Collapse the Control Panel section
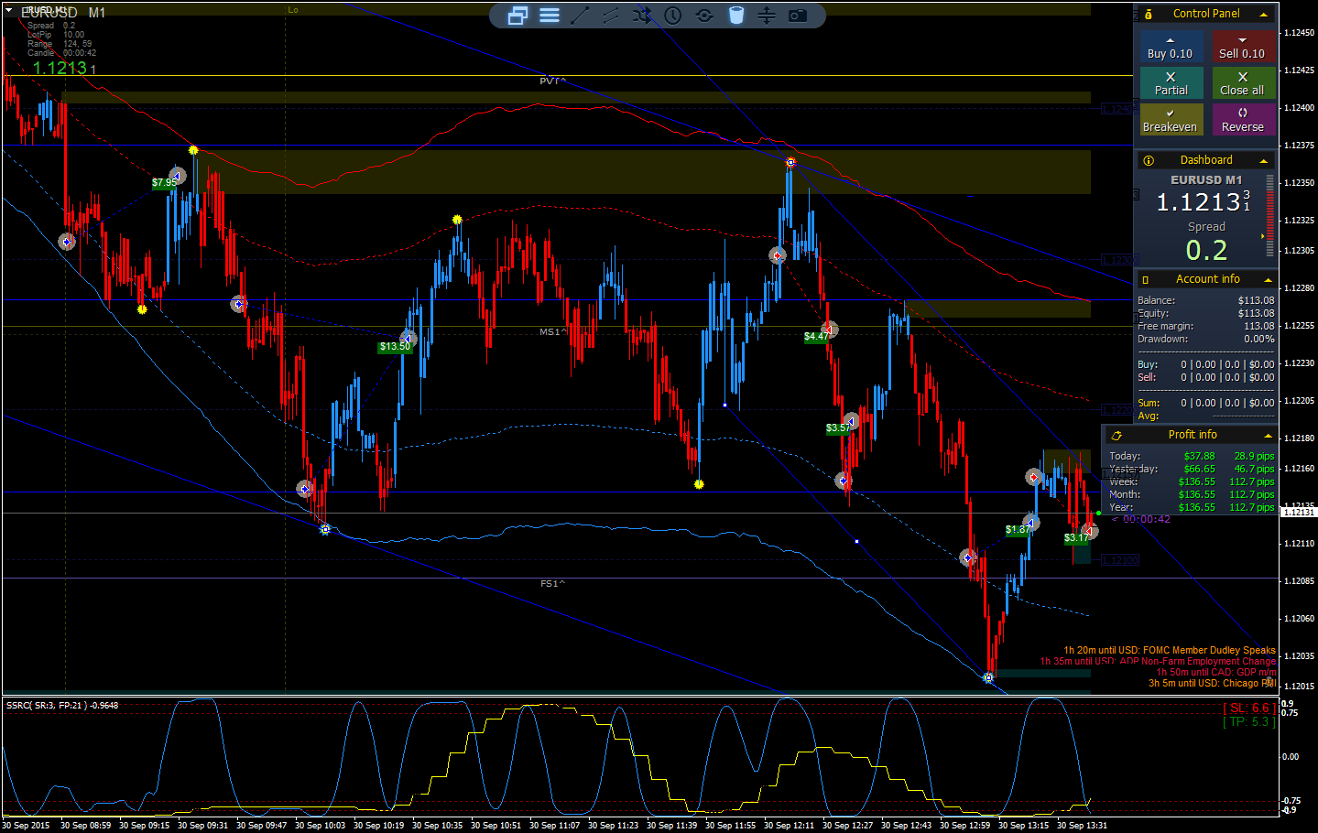The width and height of the screenshot is (1318, 833). pos(1264,15)
